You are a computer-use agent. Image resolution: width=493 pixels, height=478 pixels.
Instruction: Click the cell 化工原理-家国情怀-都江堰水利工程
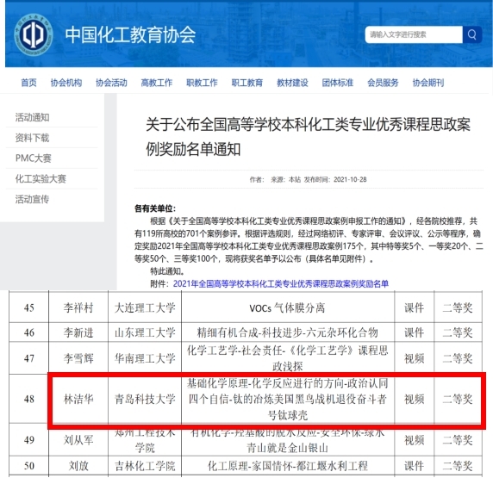[287, 466]
